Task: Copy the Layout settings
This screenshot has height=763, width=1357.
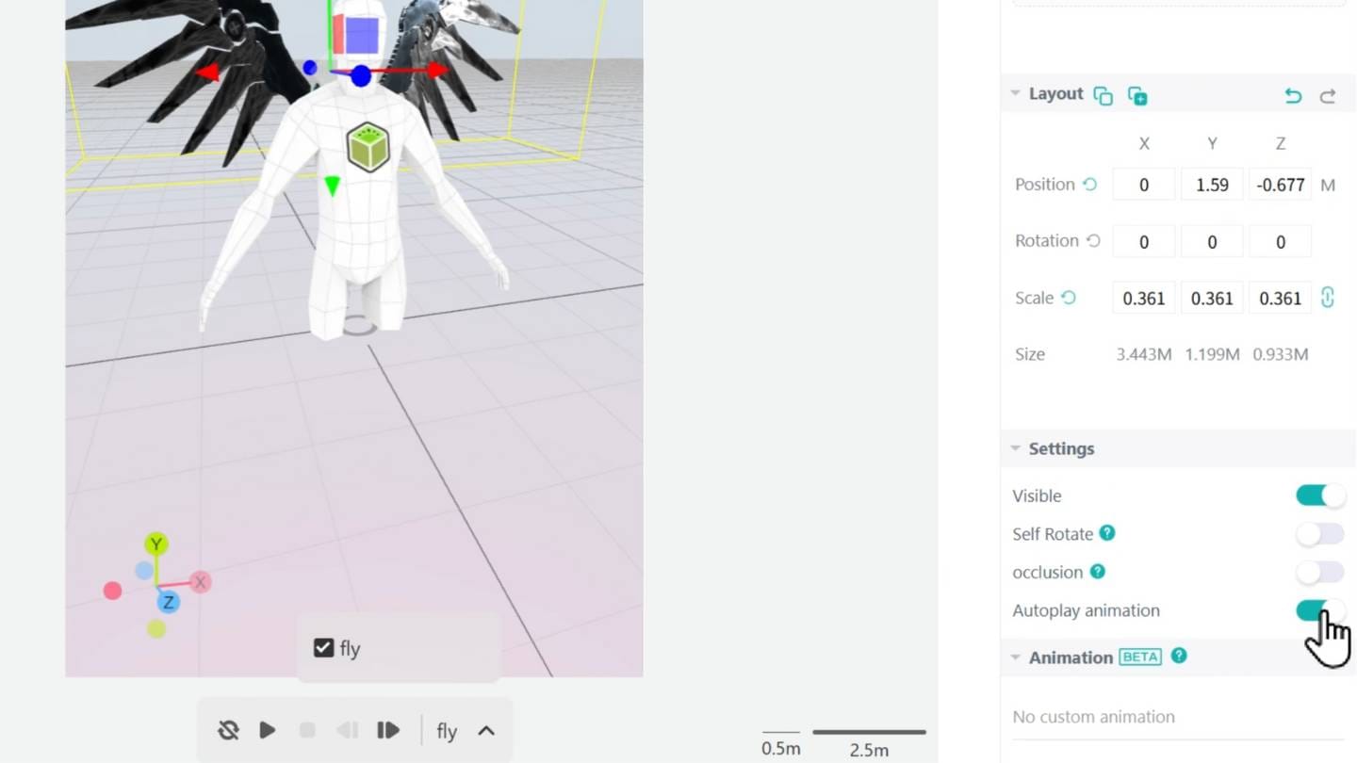Action: point(1104,94)
